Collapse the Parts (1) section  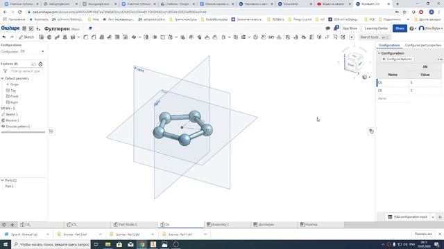[3, 180]
